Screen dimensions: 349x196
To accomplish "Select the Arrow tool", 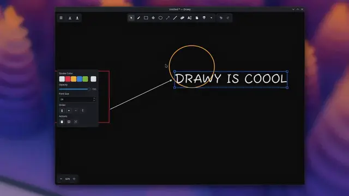I will [168, 18].
